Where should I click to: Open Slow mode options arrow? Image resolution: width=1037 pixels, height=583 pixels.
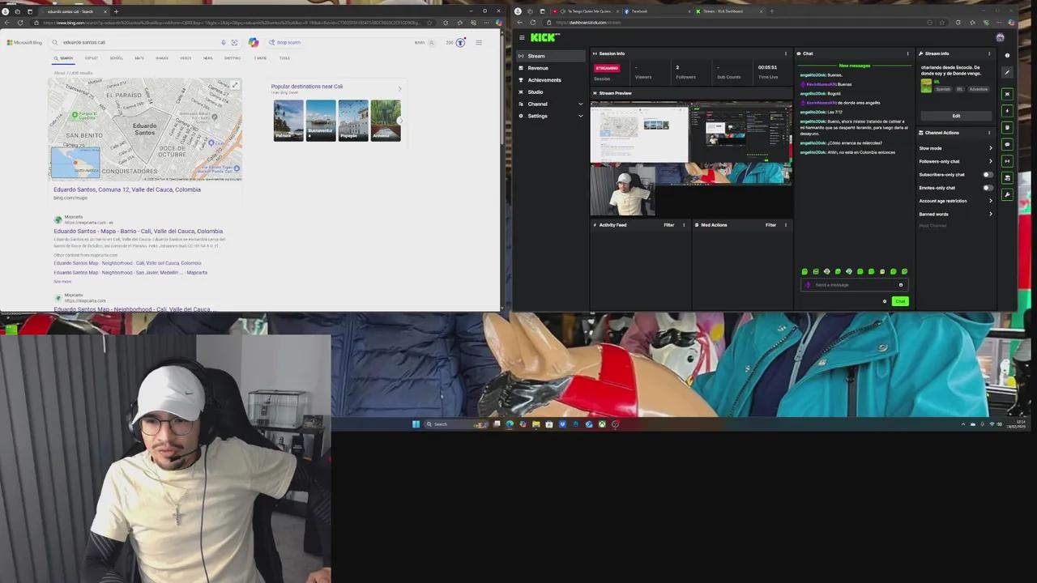tap(990, 148)
